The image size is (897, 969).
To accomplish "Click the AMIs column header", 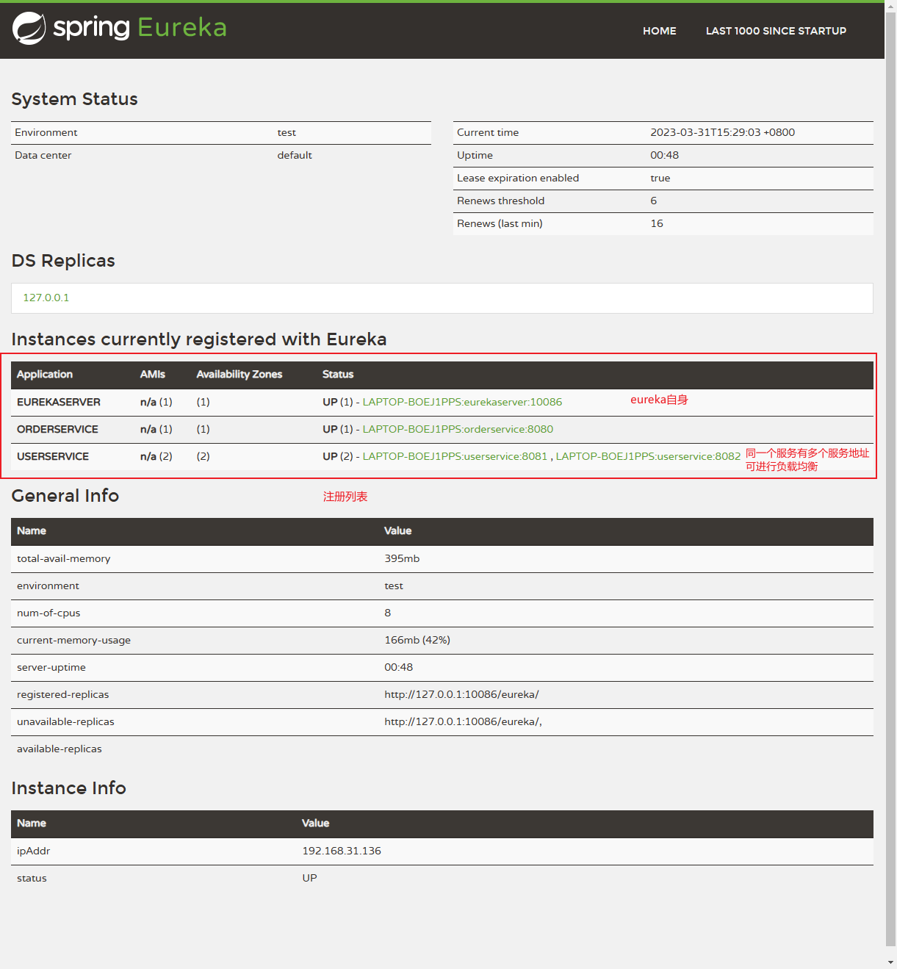I will click(153, 374).
